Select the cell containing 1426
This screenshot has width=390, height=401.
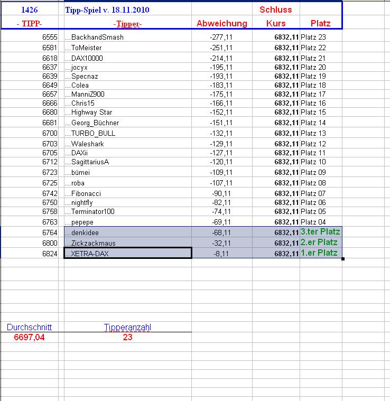click(x=30, y=10)
